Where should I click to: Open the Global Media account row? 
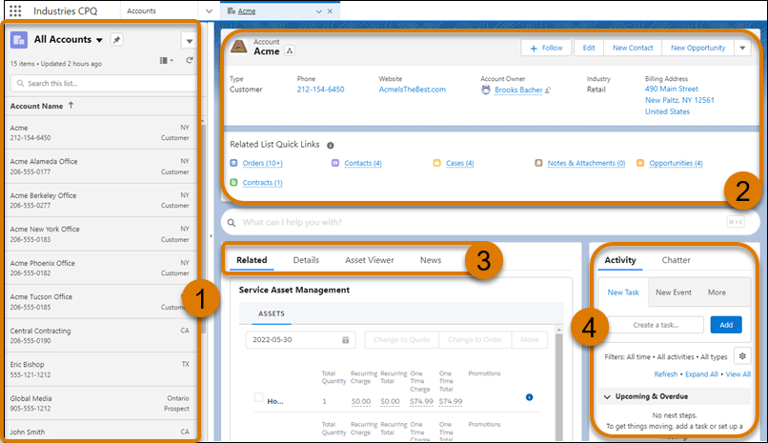tap(99, 403)
